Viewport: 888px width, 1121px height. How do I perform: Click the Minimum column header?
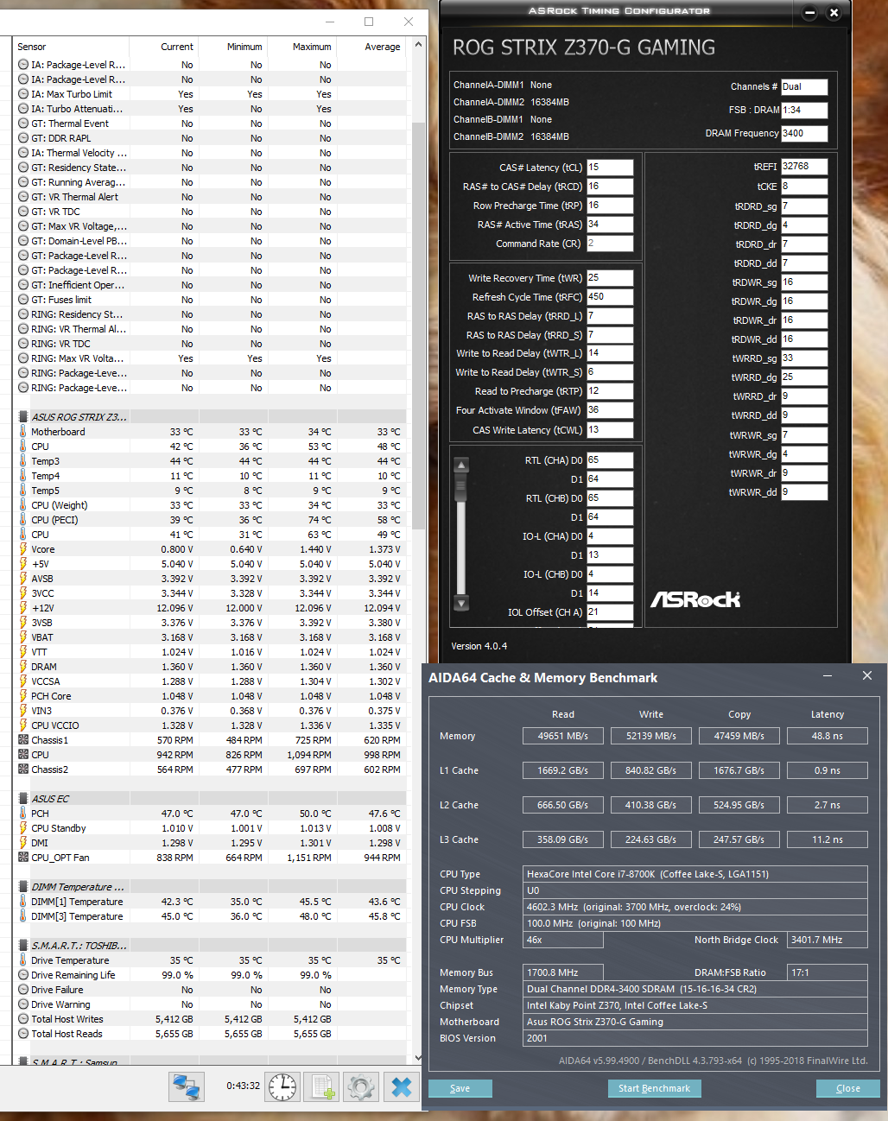pos(233,47)
